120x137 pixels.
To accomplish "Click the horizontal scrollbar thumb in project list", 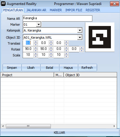I will [x=28, y=126].
